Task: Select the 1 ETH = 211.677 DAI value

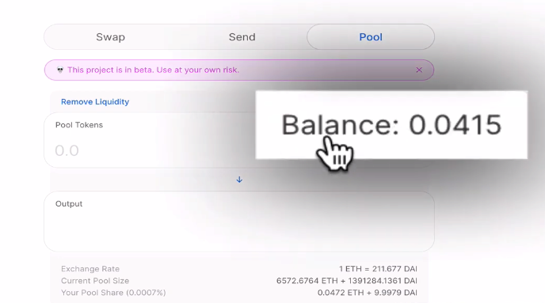Action: point(378,269)
